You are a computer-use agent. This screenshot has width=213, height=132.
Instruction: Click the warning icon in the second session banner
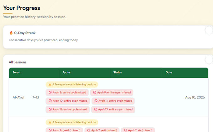(50, 122)
